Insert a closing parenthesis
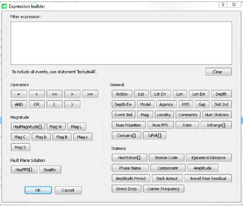 click(72, 104)
